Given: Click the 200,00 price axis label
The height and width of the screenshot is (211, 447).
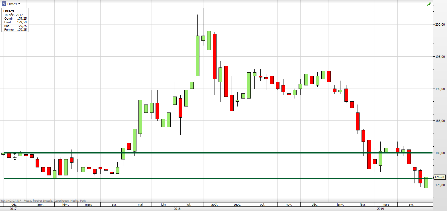Looking at the screenshot, I should [440, 24].
